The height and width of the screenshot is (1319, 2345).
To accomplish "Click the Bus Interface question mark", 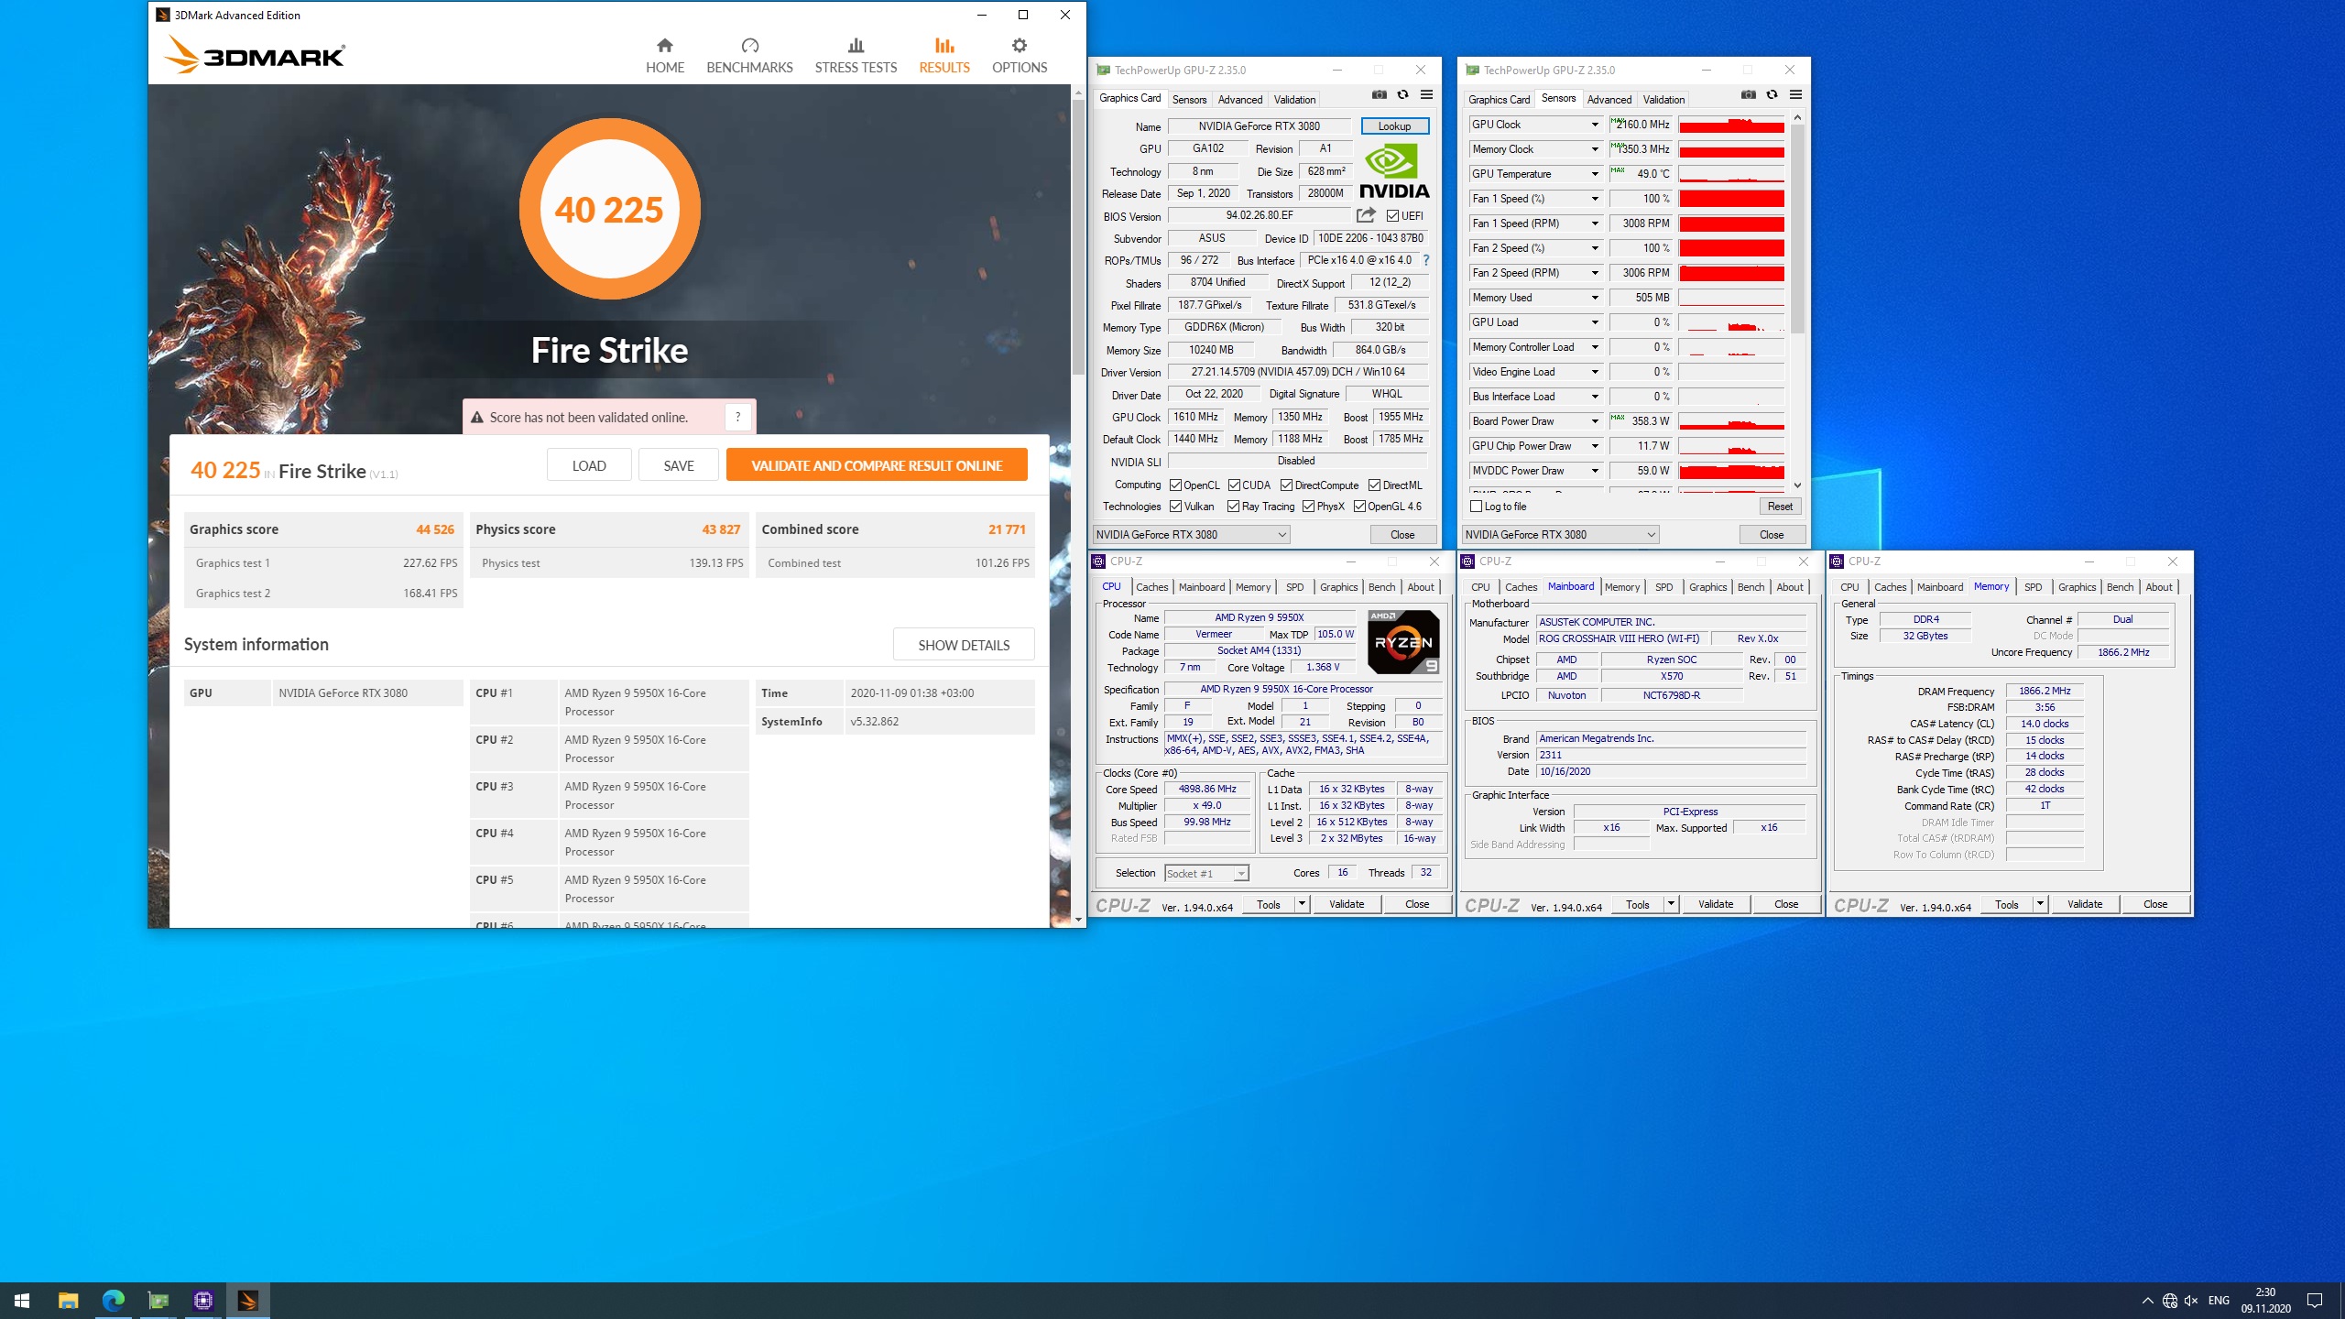I will pos(1425,260).
